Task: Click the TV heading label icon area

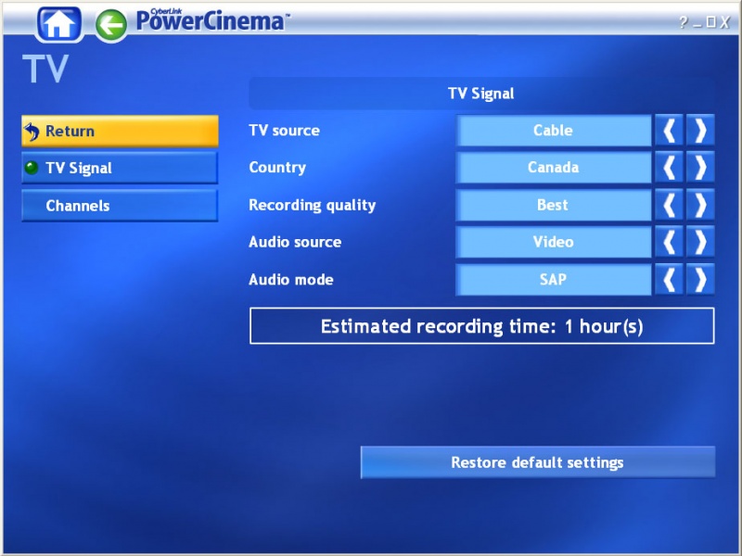Action: 45,67
